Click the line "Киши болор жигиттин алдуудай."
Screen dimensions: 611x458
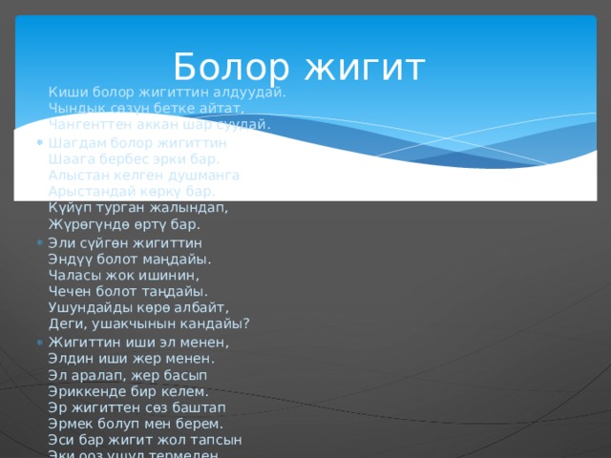point(167,93)
